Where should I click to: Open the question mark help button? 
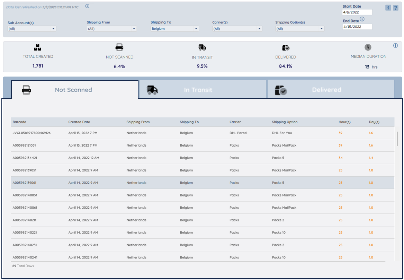395,8
